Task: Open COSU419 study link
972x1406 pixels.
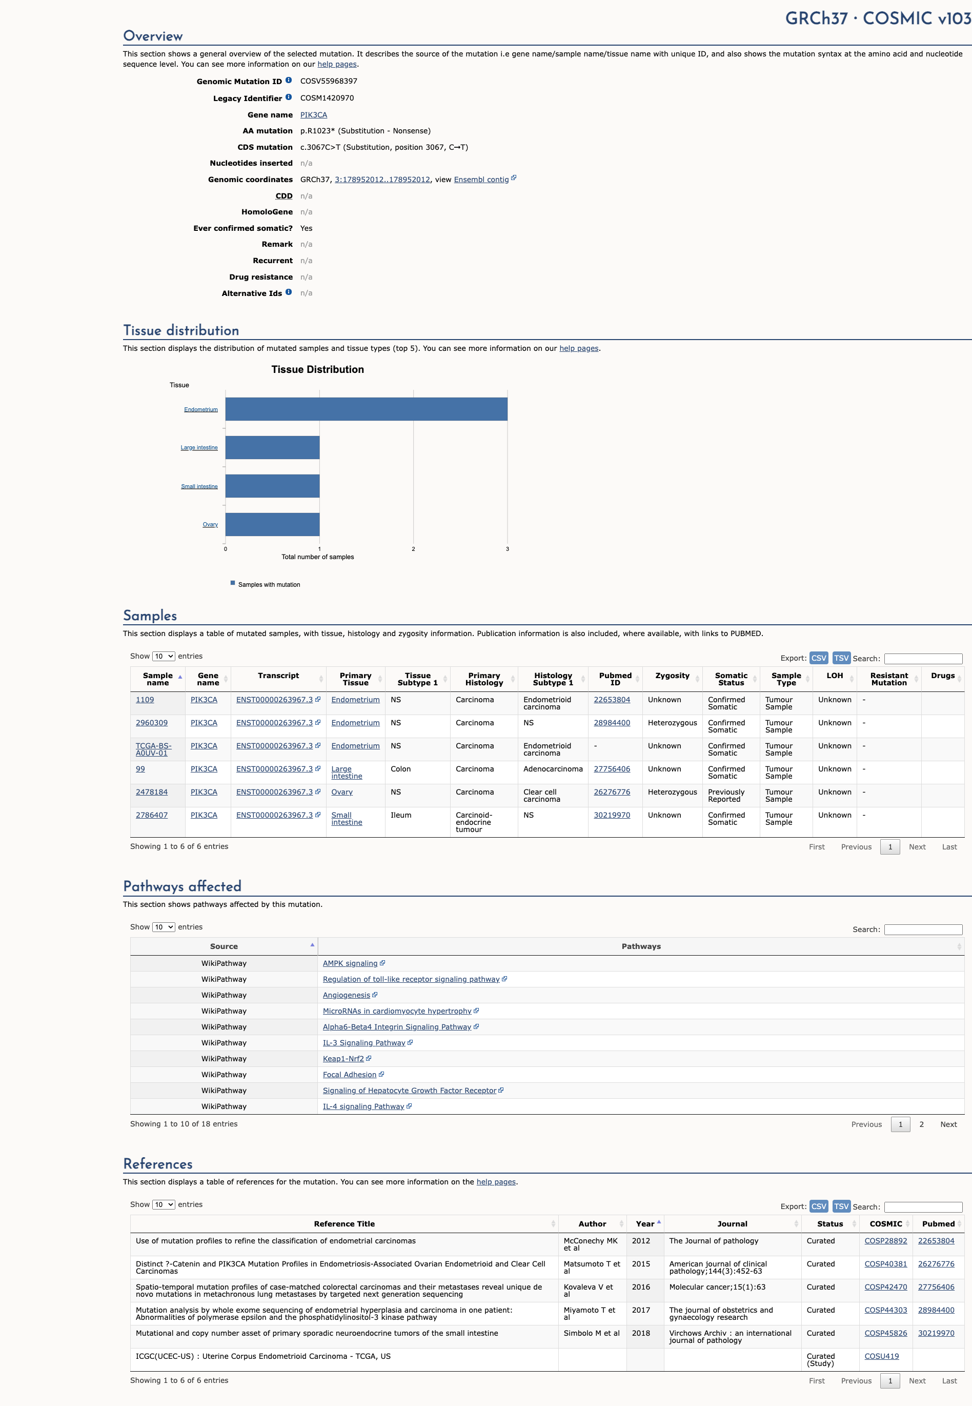Action: (881, 1356)
